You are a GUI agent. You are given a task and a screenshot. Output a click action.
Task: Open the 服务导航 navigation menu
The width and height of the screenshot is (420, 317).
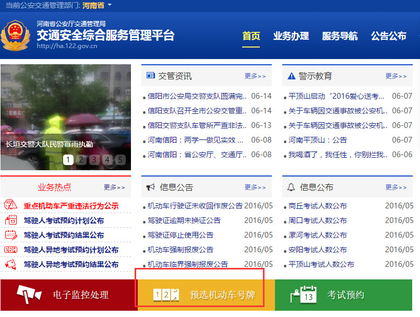click(x=340, y=37)
